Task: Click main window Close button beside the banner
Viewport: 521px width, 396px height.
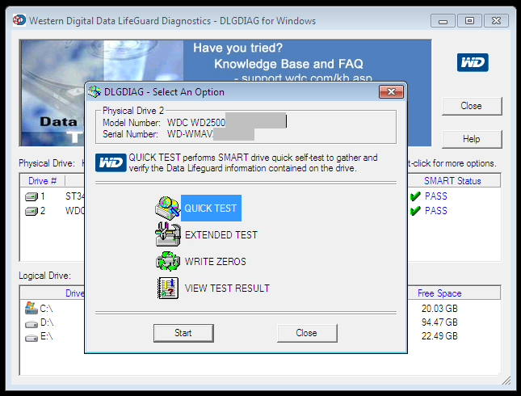Action: [471, 106]
